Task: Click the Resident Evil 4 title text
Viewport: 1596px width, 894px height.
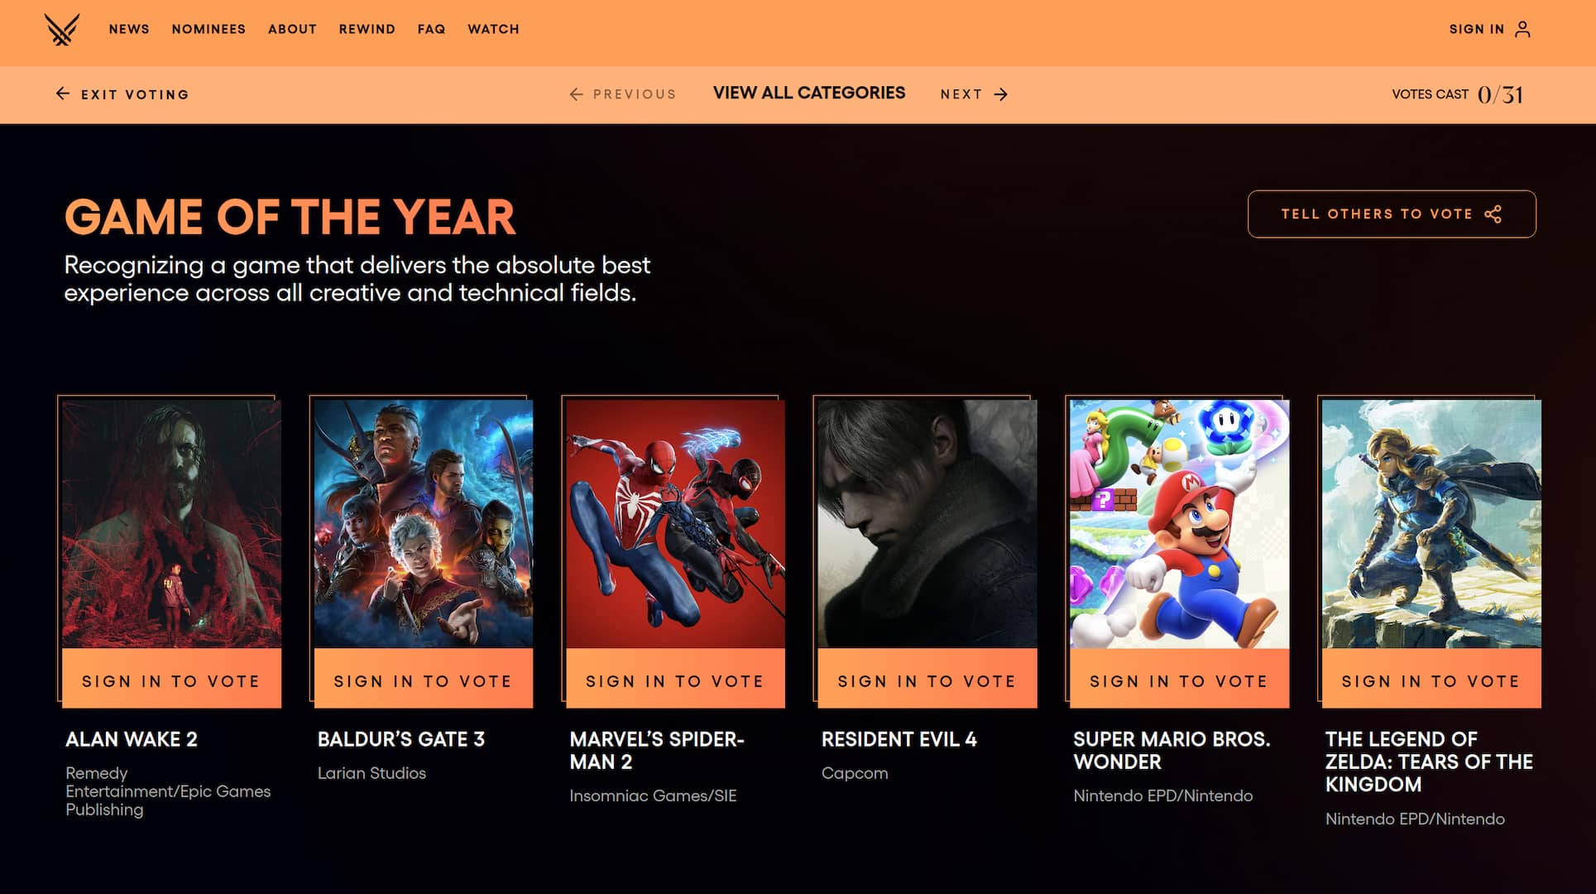Action: (899, 739)
